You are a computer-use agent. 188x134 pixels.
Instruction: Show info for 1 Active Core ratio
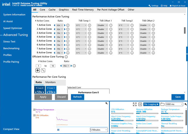(x=68, y=25)
